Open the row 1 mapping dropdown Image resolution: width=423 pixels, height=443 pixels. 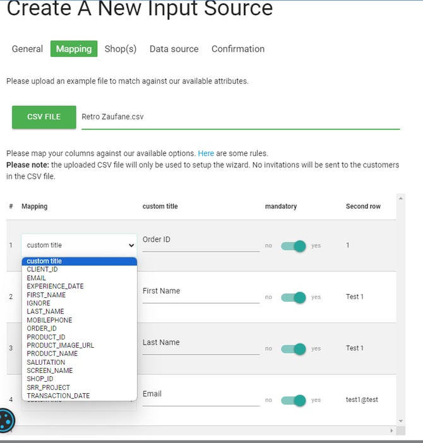[x=80, y=245]
